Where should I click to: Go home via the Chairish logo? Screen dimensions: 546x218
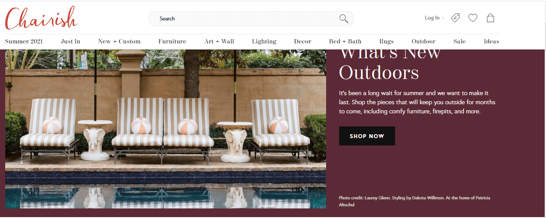41,18
